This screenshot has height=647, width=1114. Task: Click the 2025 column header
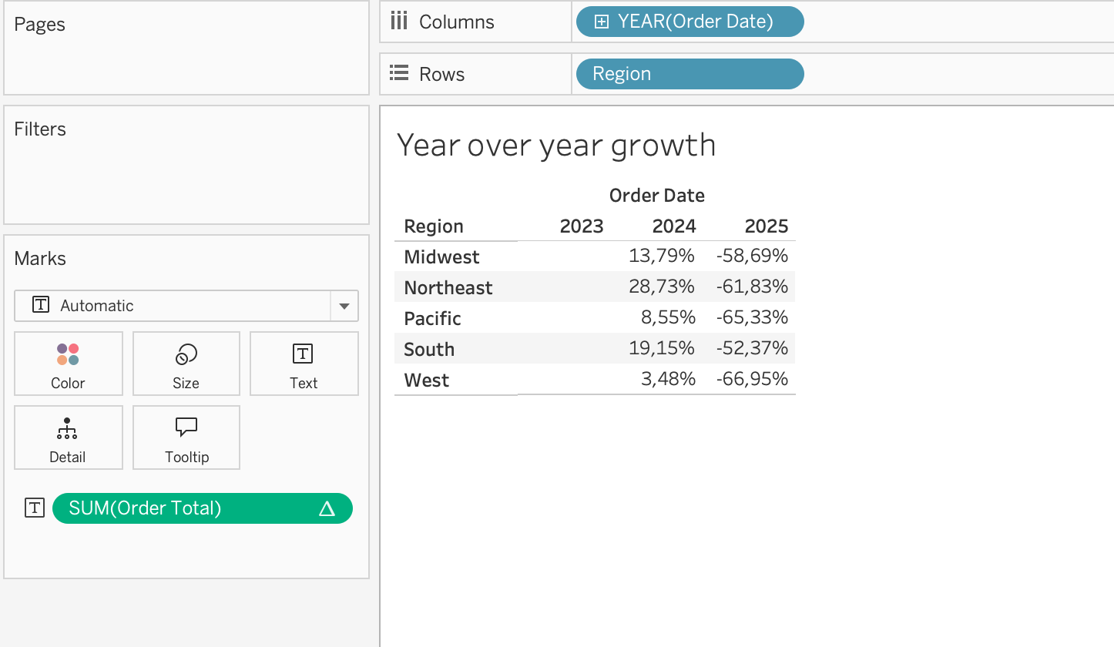coord(766,226)
